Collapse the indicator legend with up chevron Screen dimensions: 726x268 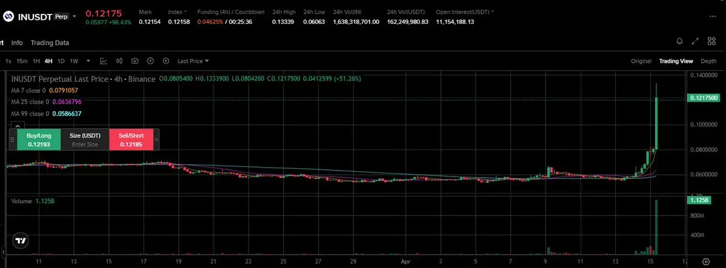click(x=17, y=126)
